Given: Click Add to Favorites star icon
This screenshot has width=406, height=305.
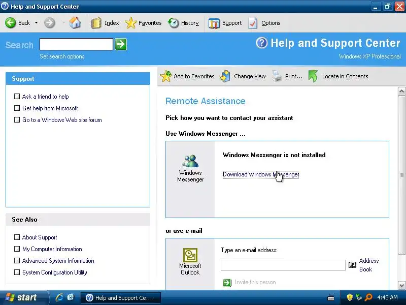Looking at the screenshot, I should pos(166,76).
